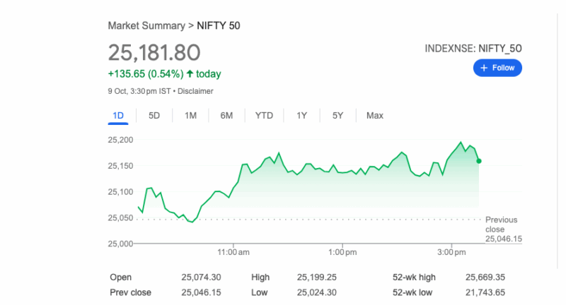Click the 1:00 pm axis label
The width and height of the screenshot is (566, 305).
342,252
